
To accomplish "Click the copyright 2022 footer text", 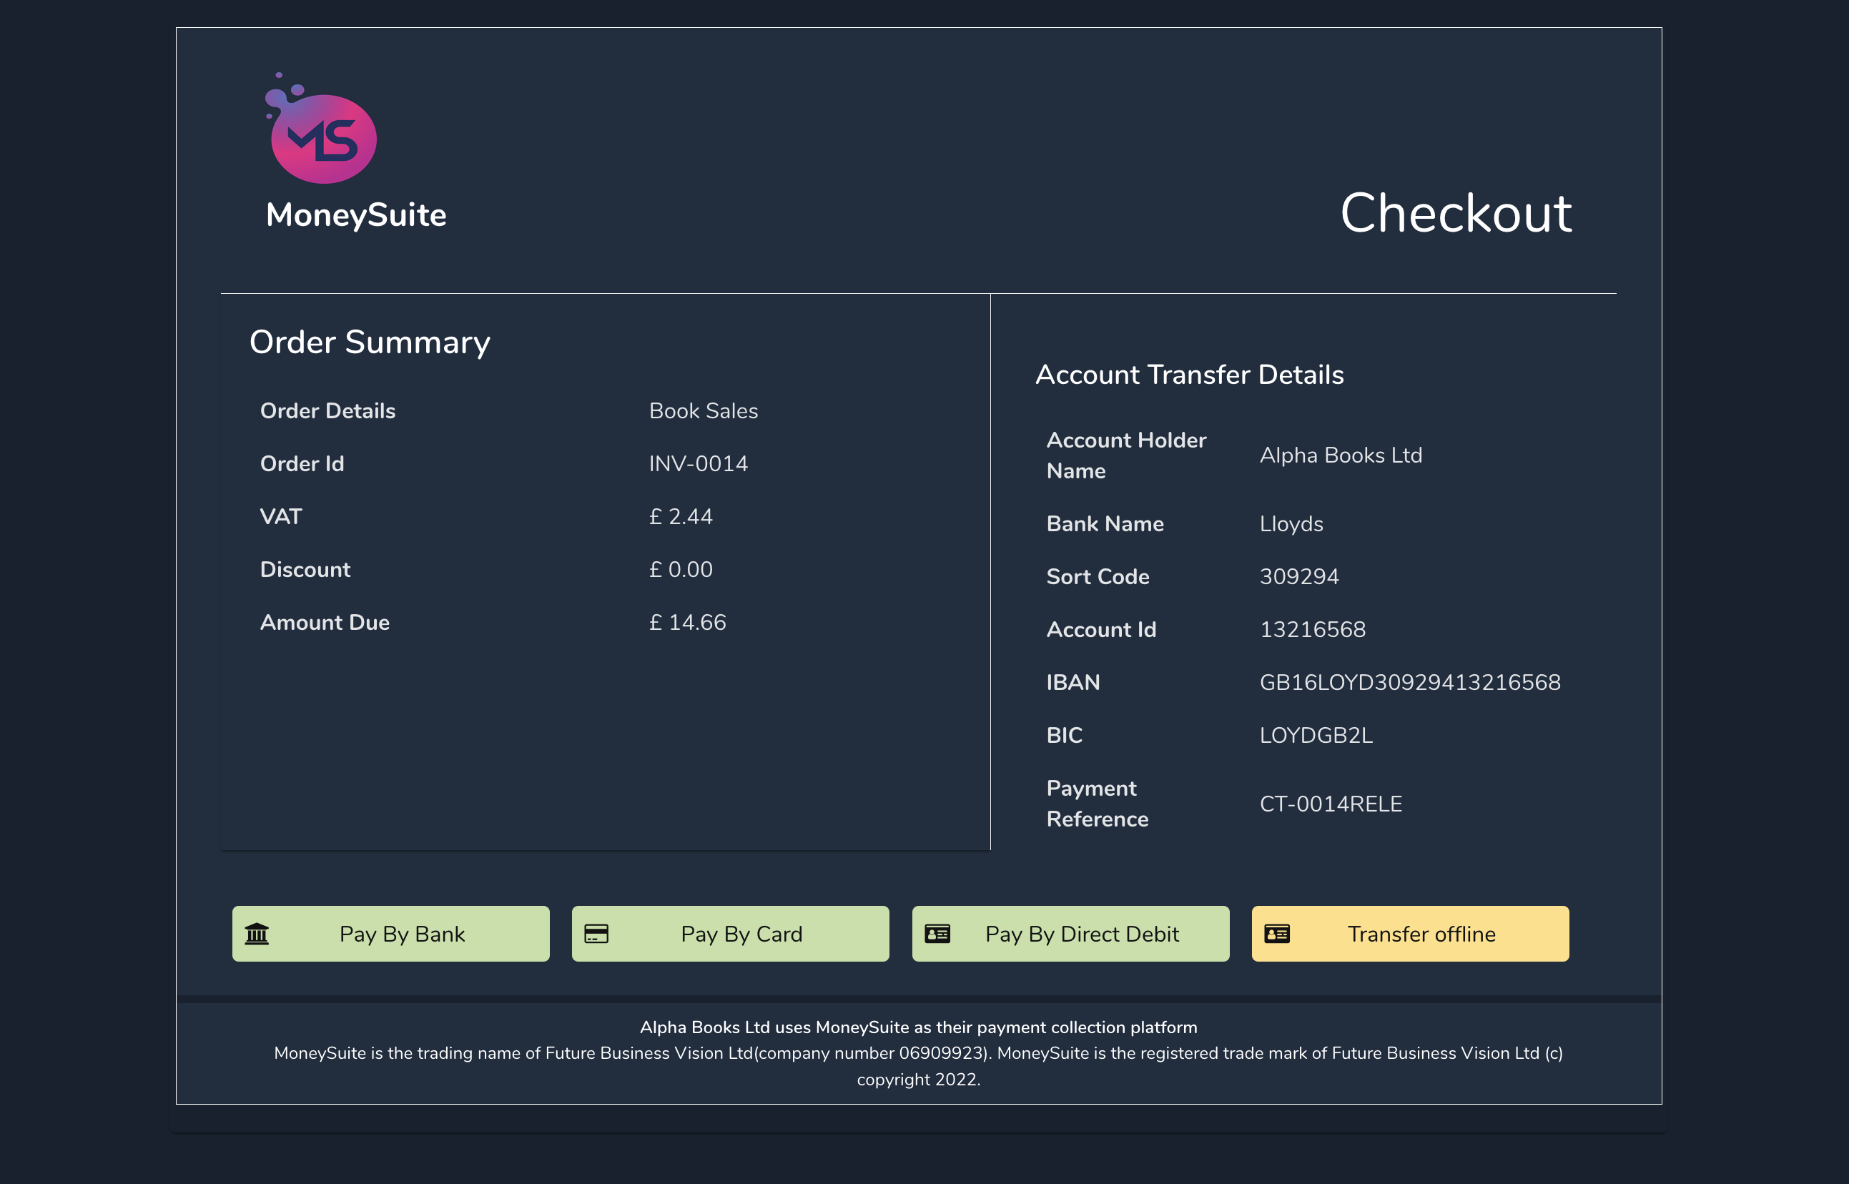I will (919, 1080).
